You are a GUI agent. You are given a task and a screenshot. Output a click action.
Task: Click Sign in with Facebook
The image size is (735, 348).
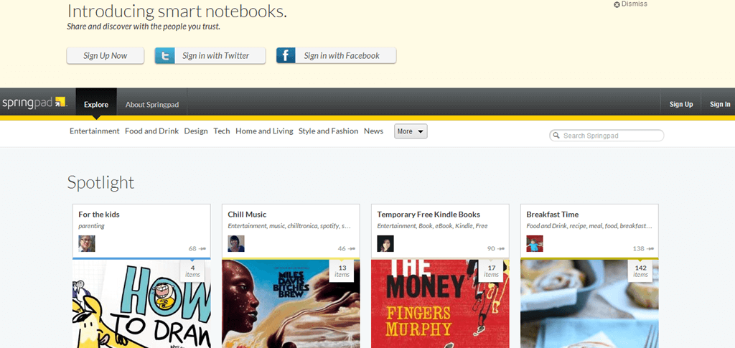tap(336, 56)
